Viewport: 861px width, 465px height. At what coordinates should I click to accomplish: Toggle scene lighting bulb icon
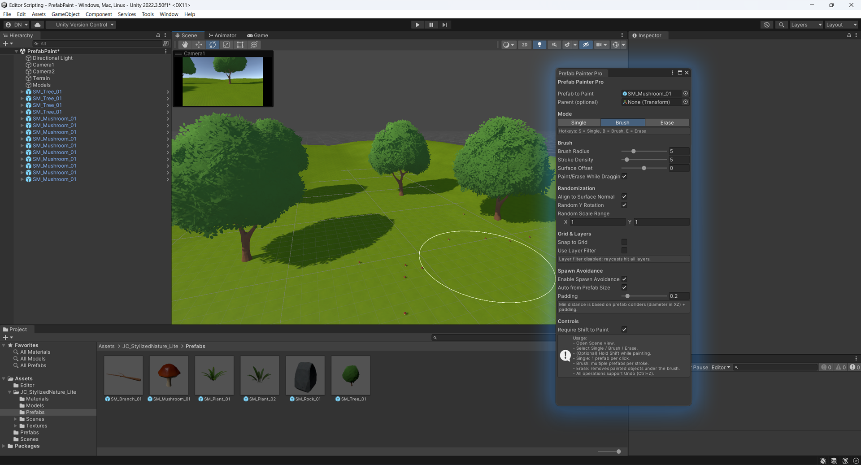point(539,44)
